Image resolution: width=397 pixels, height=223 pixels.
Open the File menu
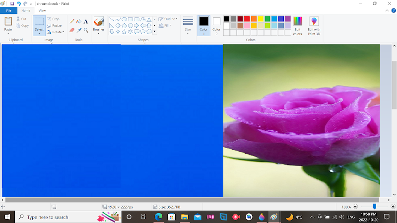[8, 10]
